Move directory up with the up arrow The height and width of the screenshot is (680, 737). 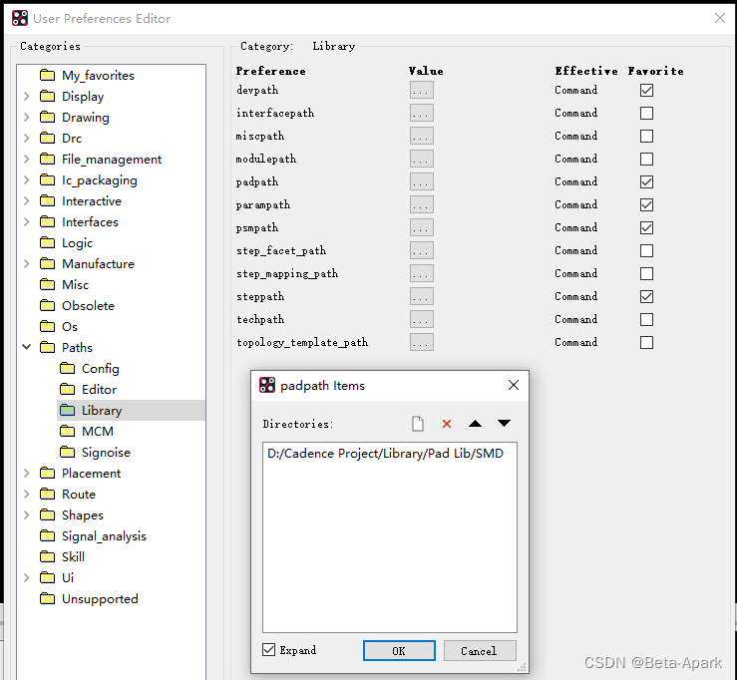[475, 424]
